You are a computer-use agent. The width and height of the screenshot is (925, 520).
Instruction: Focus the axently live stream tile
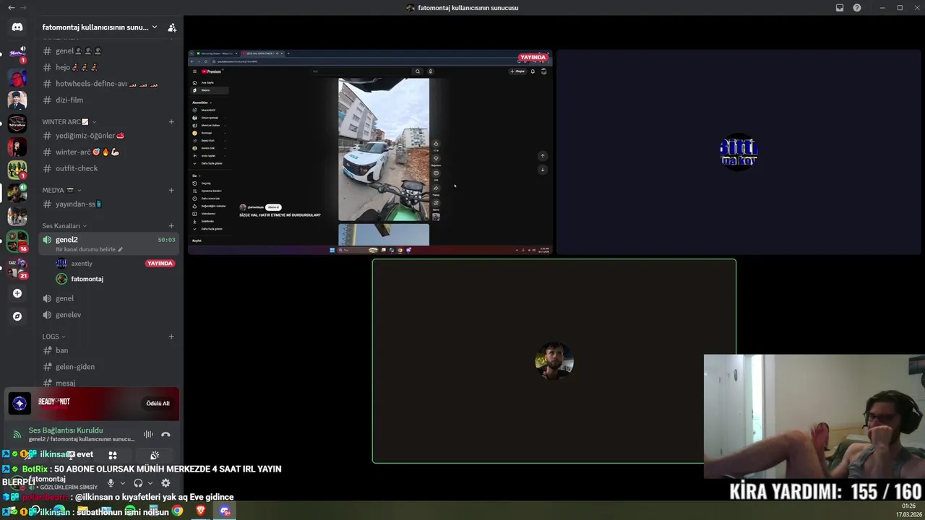tap(370, 152)
